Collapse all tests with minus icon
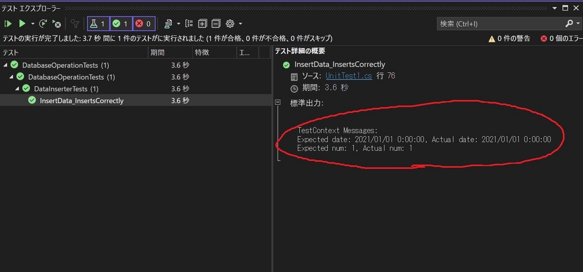 (216, 23)
